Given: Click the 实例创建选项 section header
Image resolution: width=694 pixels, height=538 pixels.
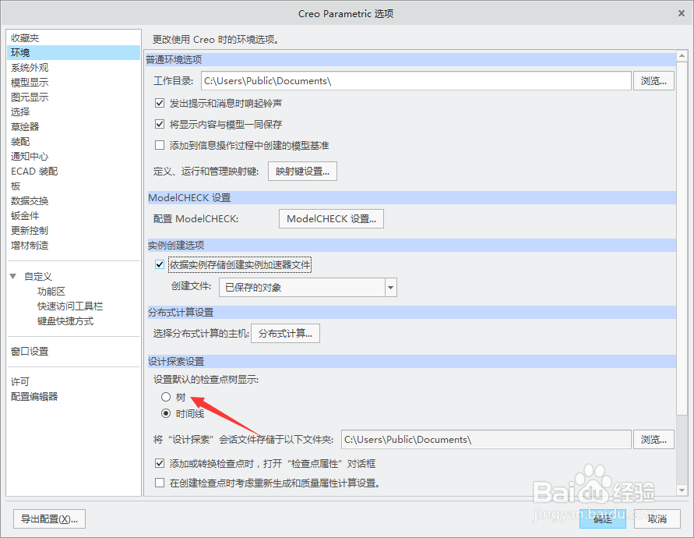Looking at the screenshot, I should (411, 245).
